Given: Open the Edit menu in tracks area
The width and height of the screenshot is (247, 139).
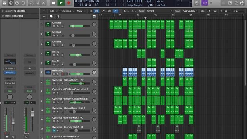Looking at the screenshot, I should click(53, 11).
